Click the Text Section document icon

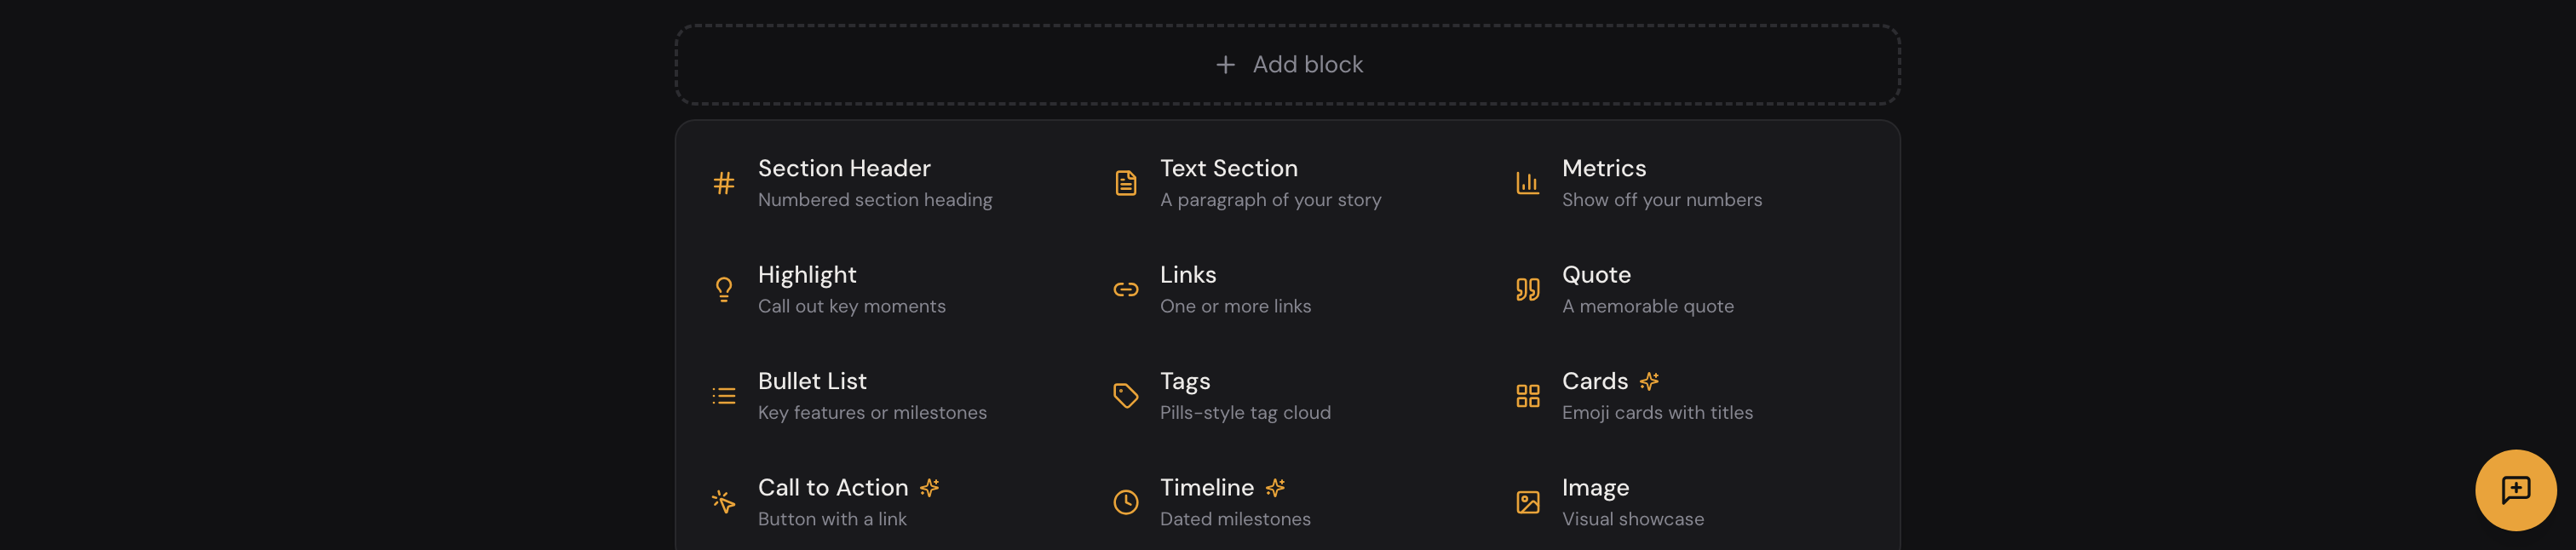(x=1126, y=183)
